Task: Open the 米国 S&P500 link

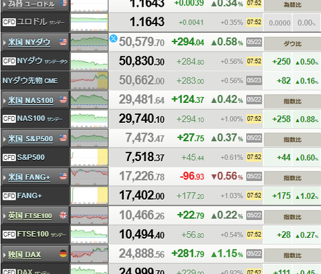Action: point(31,138)
